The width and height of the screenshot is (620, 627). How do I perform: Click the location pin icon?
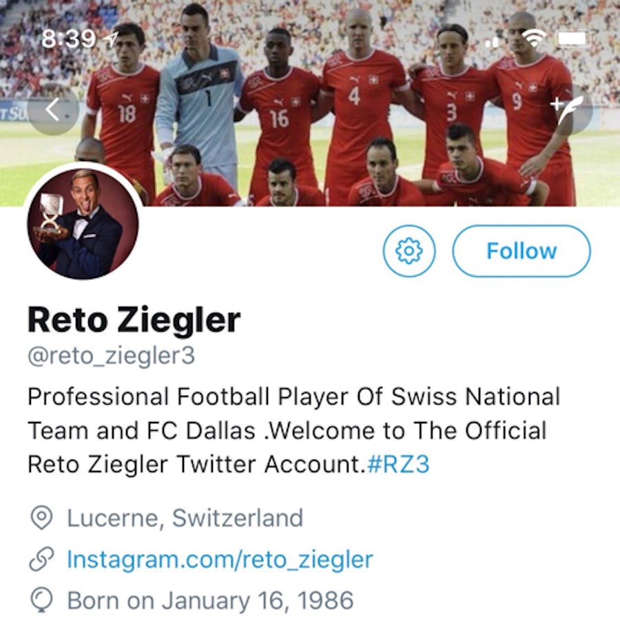click(43, 518)
